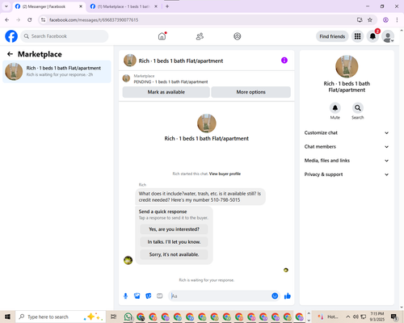Open WhatsApp from the taskbar
This screenshot has width=404, height=323.
(128, 317)
